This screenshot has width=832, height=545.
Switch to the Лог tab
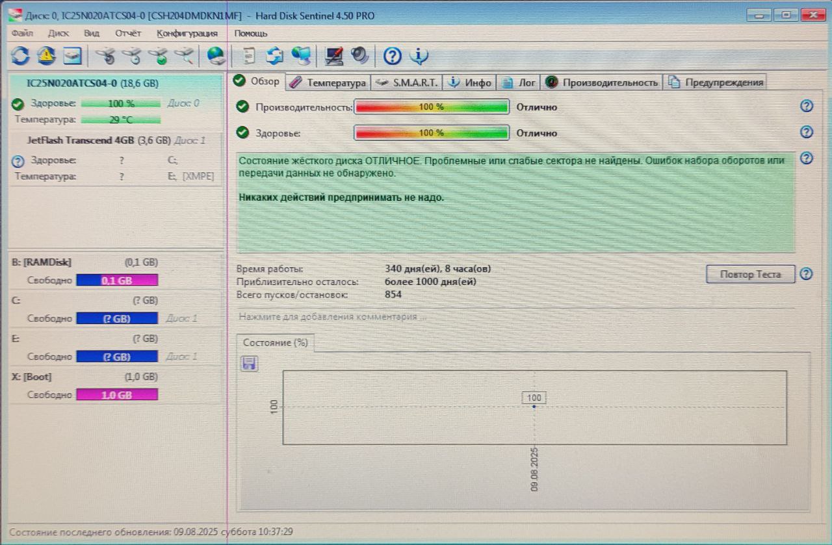pos(519,82)
